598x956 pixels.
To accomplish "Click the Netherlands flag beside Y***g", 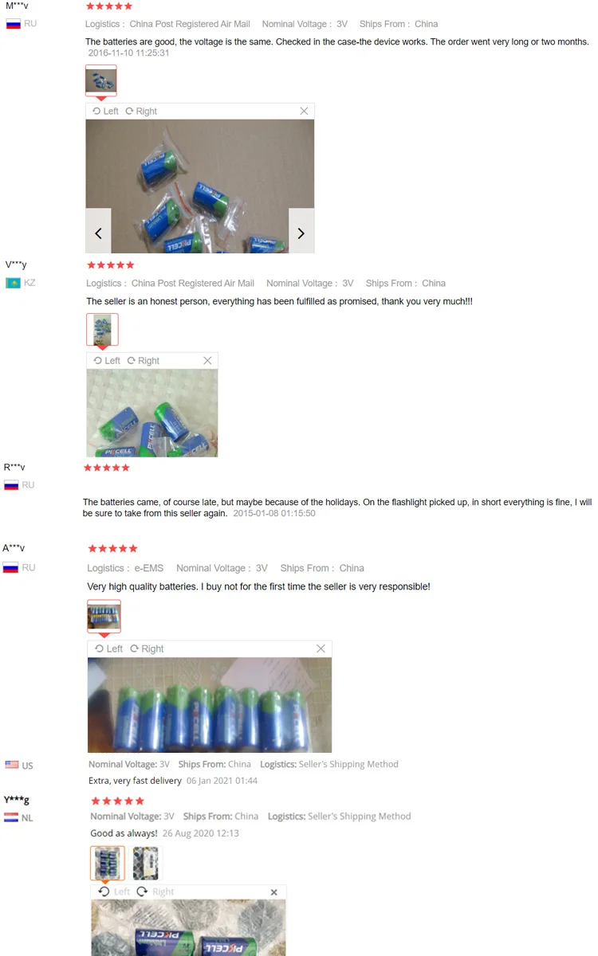I will pos(11,817).
